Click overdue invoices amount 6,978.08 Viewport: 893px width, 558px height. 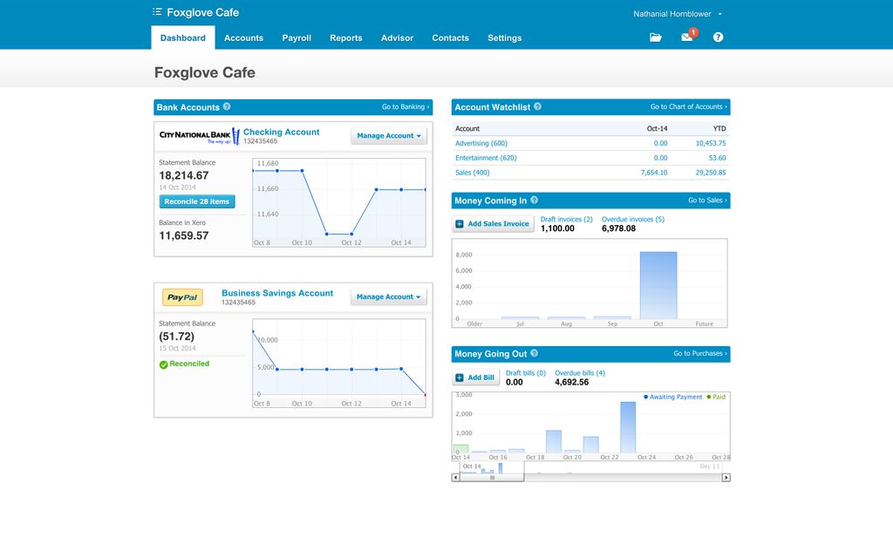pyautogui.click(x=618, y=228)
